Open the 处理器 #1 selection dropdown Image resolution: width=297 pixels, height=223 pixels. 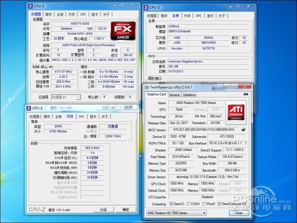point(66,97)
